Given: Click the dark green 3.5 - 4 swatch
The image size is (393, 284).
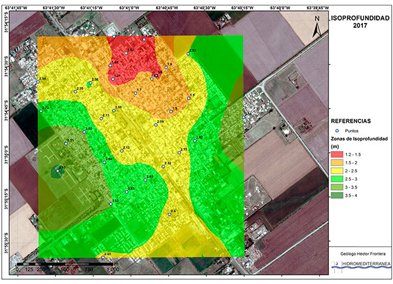Looking at the screenshot, I should 337,196.
